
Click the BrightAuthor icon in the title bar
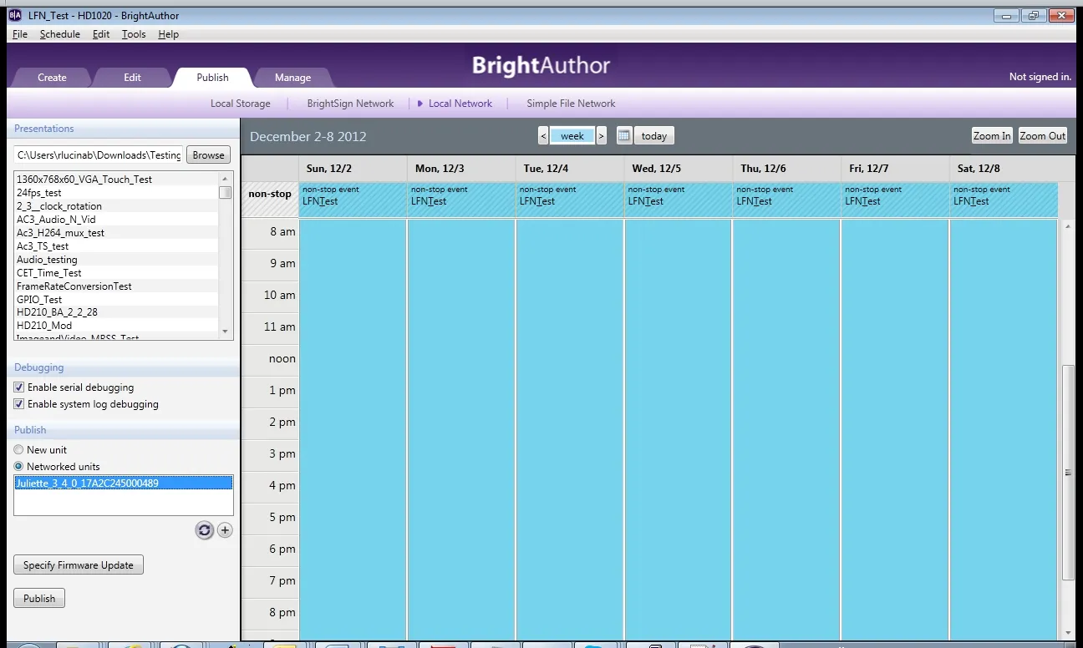coord(14,15)
